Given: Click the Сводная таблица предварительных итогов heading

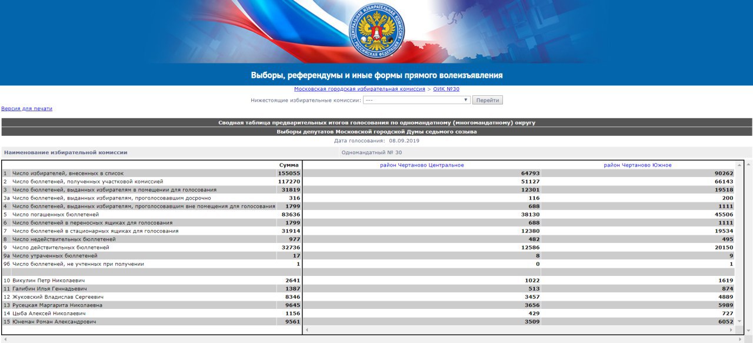Looking at the screenshot, I should [376, 122].
